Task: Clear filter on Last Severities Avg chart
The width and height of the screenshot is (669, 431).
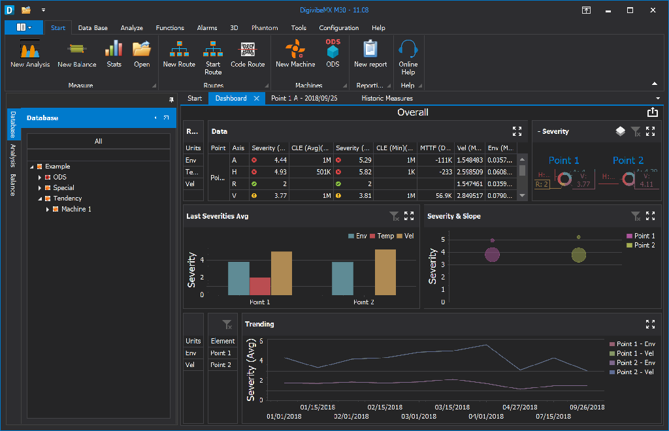Action: point(395,216)
